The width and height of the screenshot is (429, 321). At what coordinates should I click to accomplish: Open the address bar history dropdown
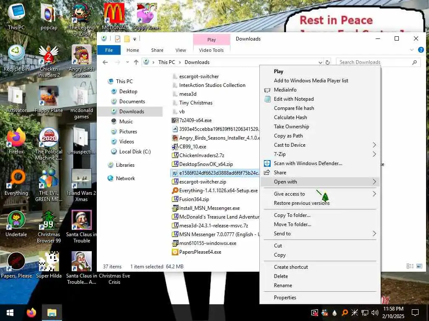point(320,63)
